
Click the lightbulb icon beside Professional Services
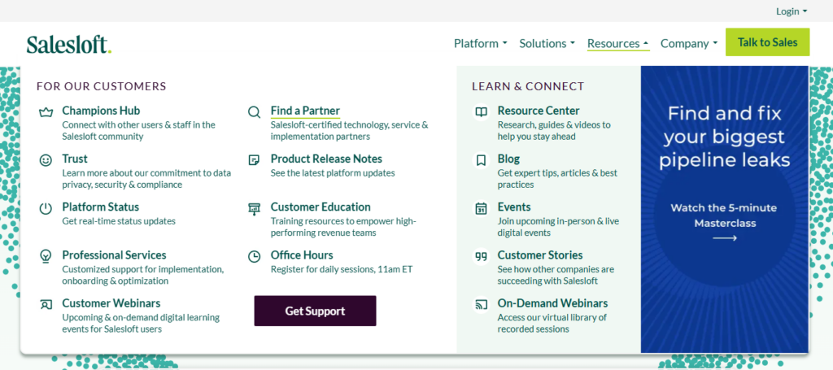coord(46,256)
